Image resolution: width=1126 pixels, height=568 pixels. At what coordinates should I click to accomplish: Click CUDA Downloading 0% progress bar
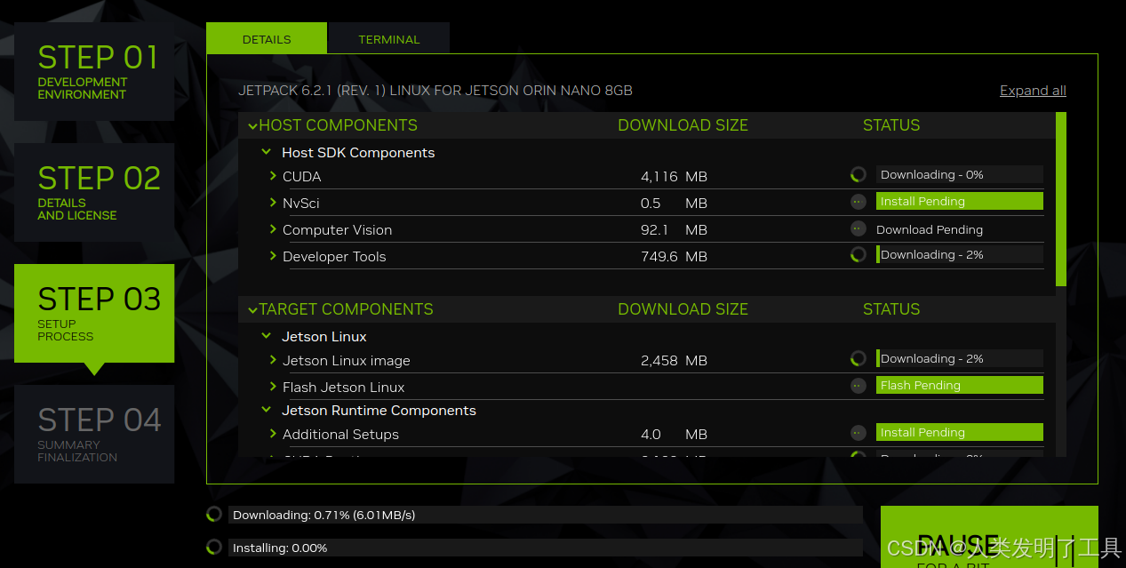click(x=960, y=175)
